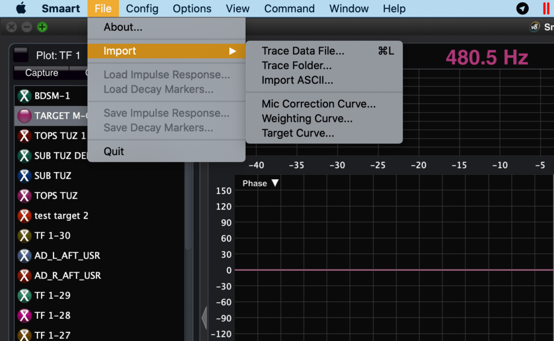Select About... in the File menu
Screen dimensions: 554x341
click(x=167, y=27)
